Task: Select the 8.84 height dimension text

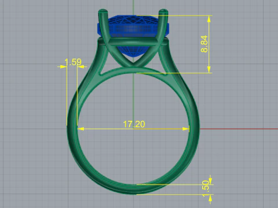Action: (x=204, y=44)
